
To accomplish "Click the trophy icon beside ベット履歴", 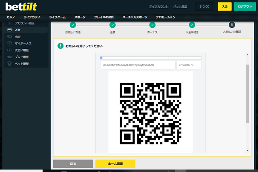I will click(9, 64).
